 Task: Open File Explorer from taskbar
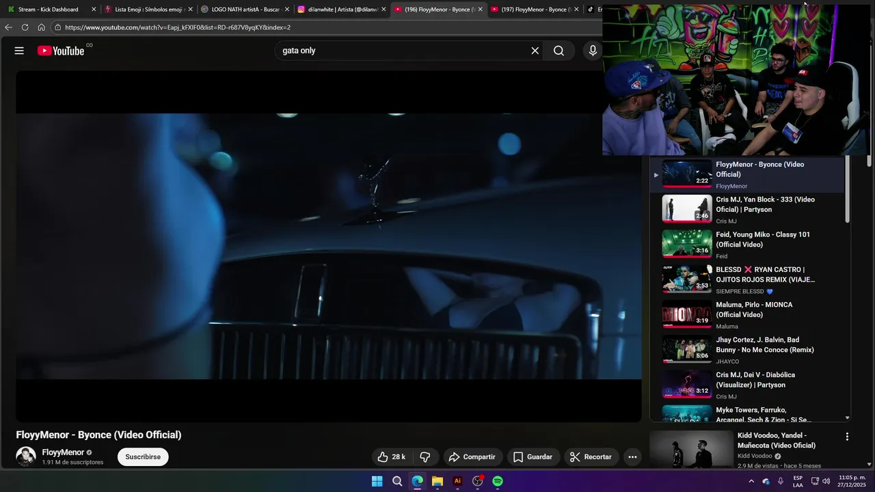pyautogui.click(x=437, y=481)
